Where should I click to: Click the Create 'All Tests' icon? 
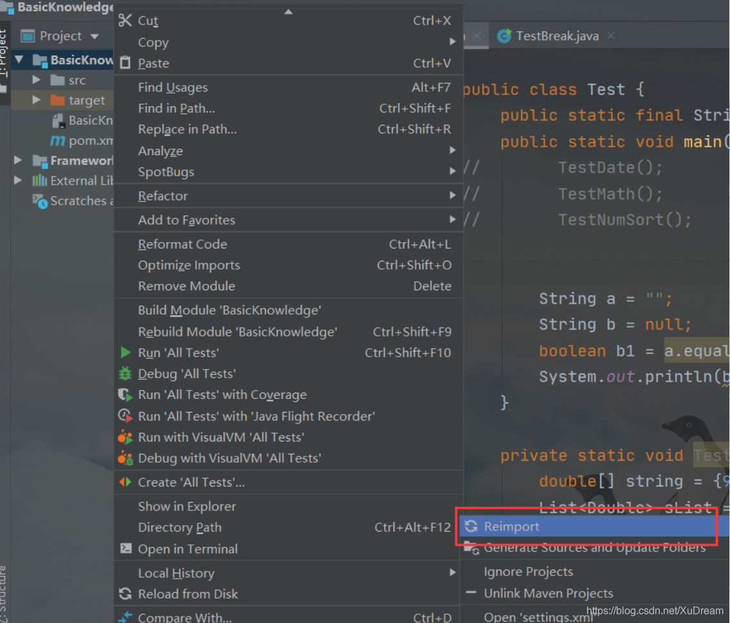tap(125, 482)
